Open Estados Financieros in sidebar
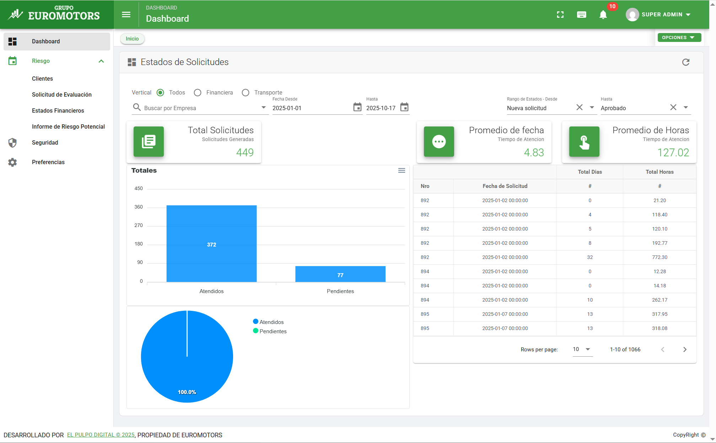716x443 pixels. tap(58, 110)
